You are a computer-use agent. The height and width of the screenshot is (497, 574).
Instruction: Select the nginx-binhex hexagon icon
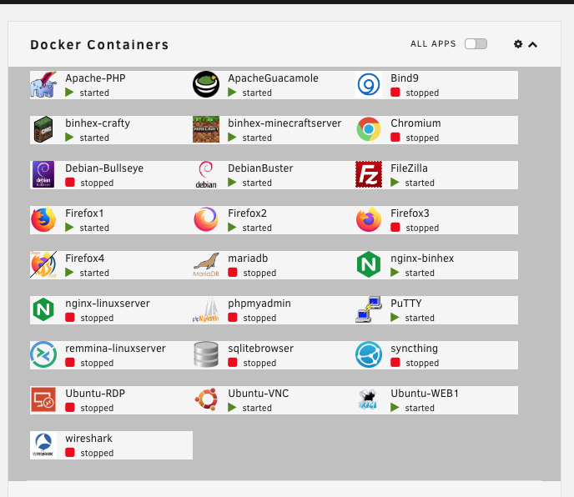tap(369, 264)
